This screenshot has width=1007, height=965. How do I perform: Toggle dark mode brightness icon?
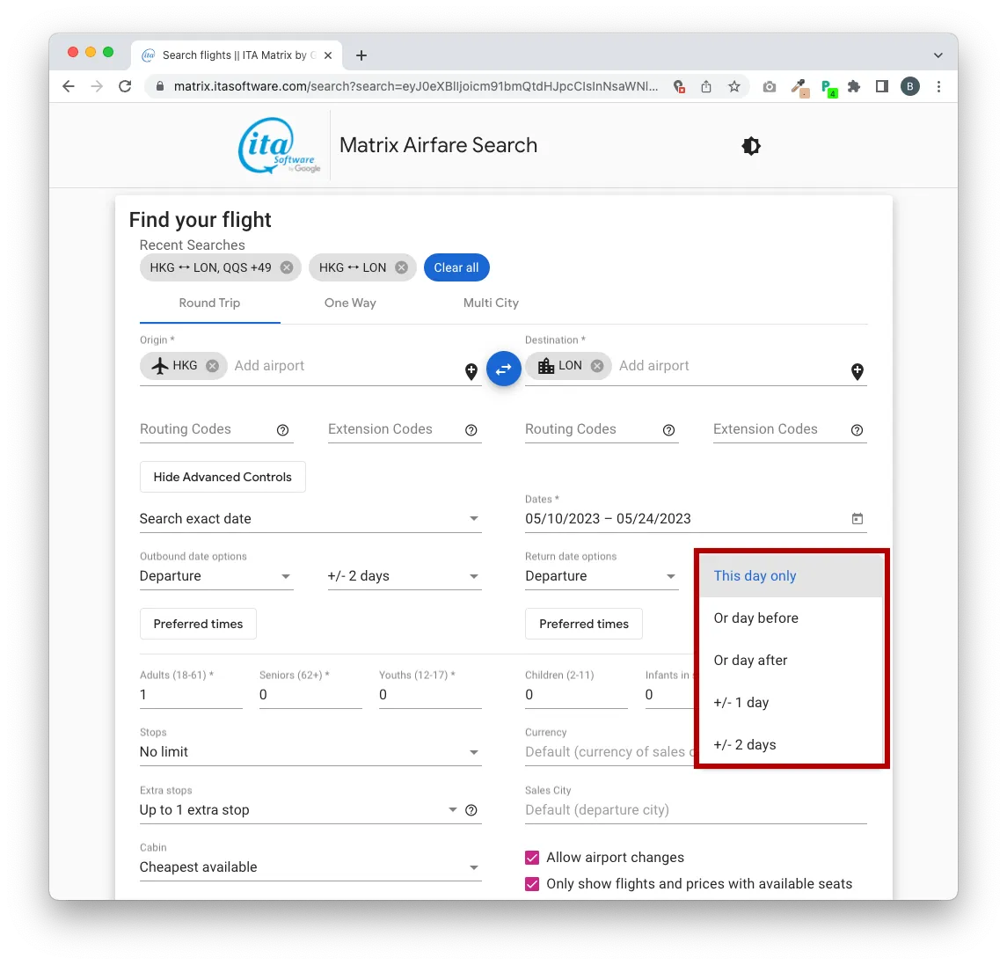751,146
